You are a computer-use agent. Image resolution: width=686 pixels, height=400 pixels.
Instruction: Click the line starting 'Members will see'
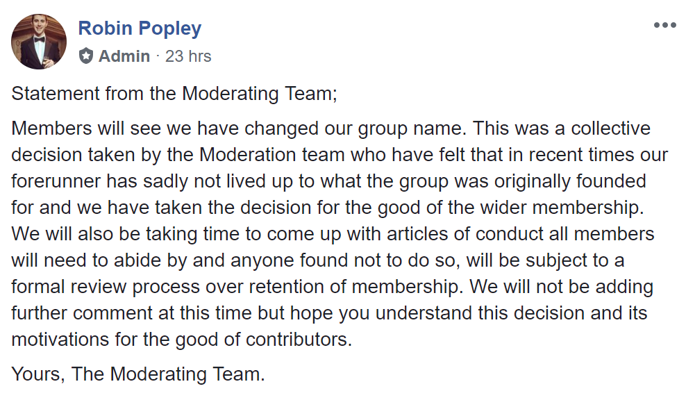tap(331, 128)
